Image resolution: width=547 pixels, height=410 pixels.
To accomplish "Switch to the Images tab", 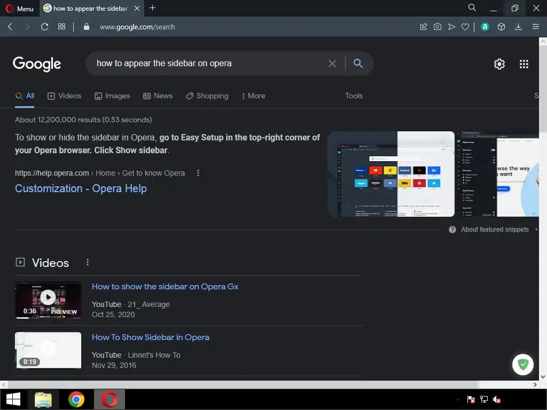I will [x=112, y=96].
